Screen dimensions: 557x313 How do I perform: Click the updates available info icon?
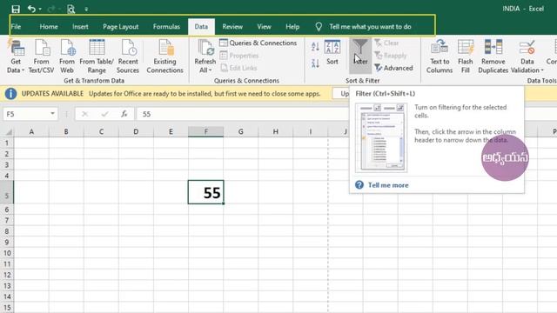(x=10, y=94)
